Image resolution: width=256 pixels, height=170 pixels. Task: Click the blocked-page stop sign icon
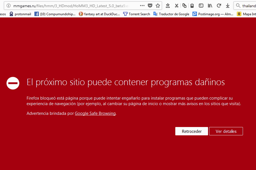coord(13,83)
